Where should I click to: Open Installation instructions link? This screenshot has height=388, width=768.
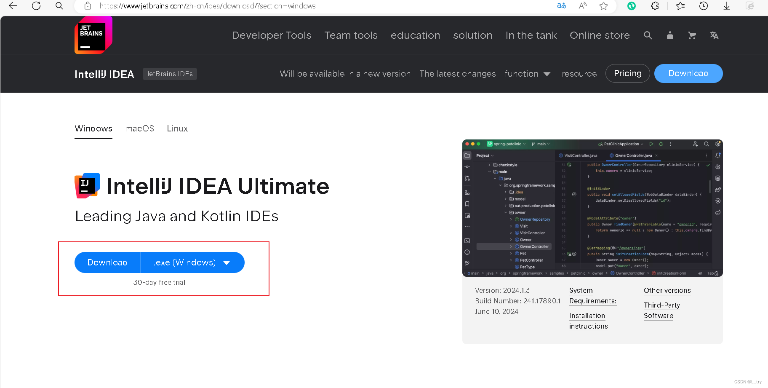(589, 321)
